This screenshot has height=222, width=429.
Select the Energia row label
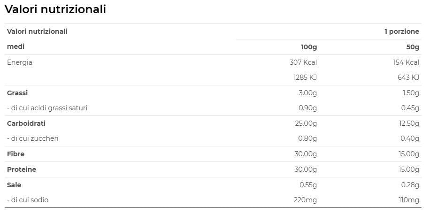click(20, 62)
